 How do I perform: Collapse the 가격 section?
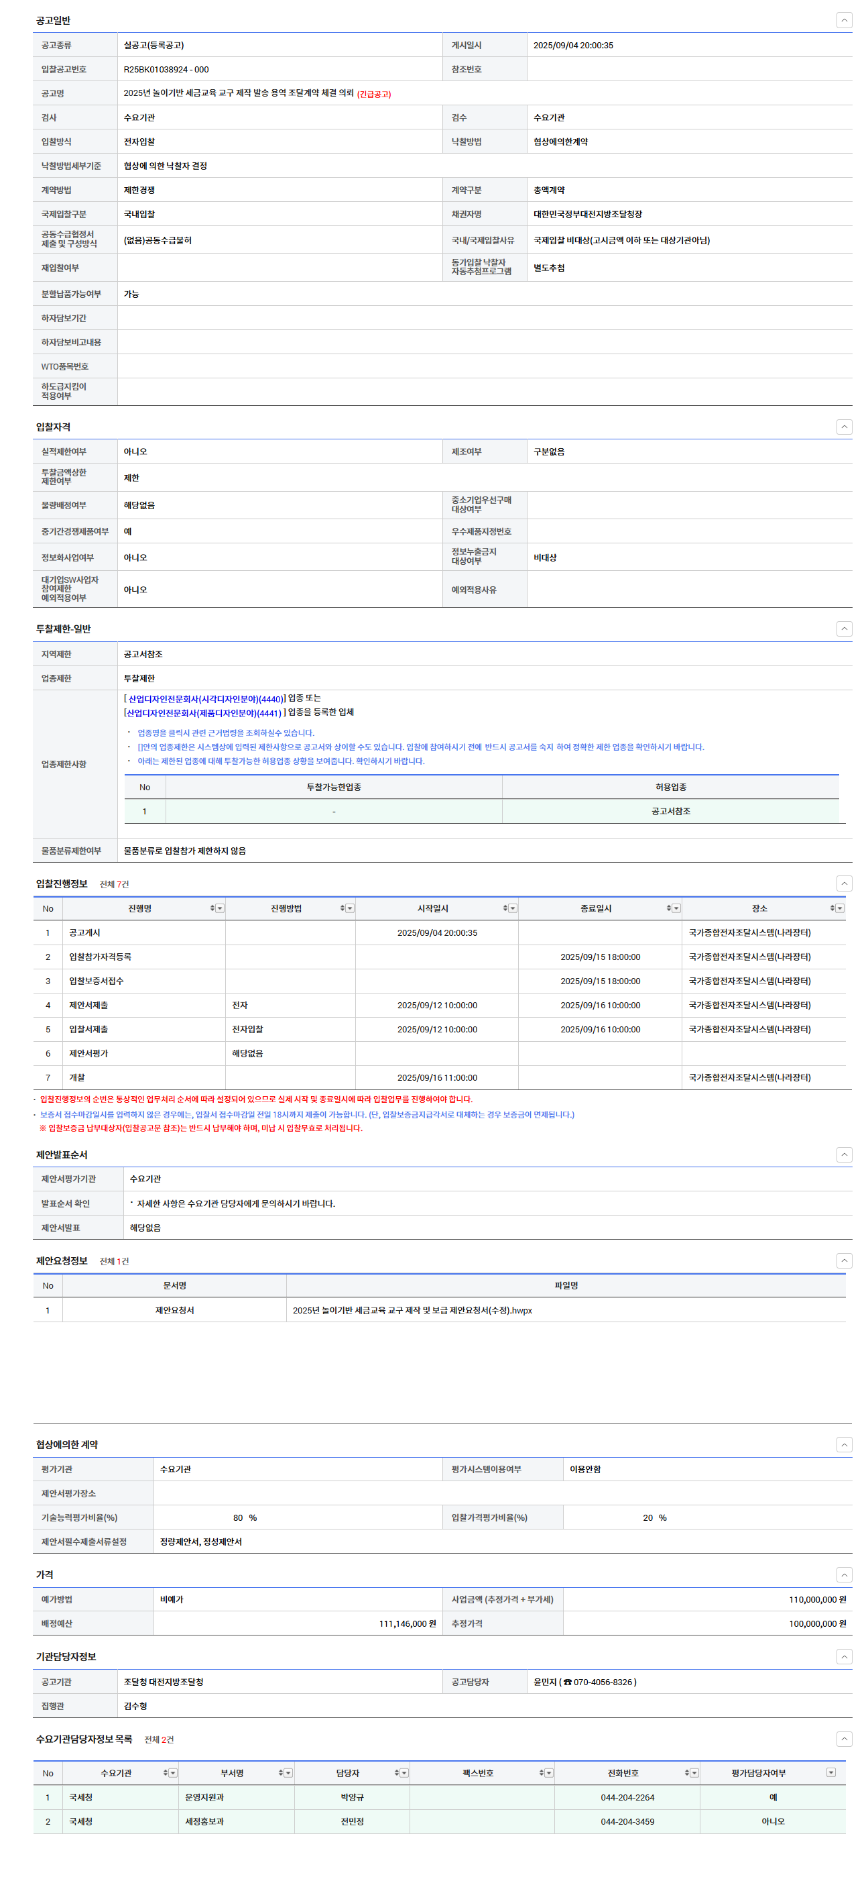[843, 1575]
